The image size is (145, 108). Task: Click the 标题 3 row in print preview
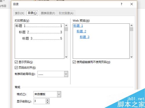(42, 38)
